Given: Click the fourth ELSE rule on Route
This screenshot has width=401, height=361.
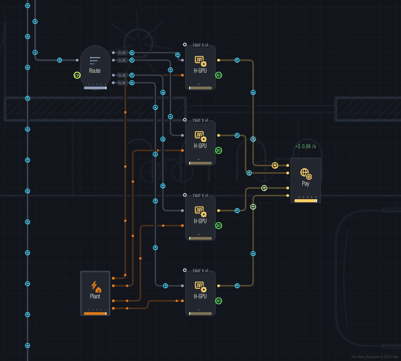Looking at the screenshot, I should click(122, 83).
